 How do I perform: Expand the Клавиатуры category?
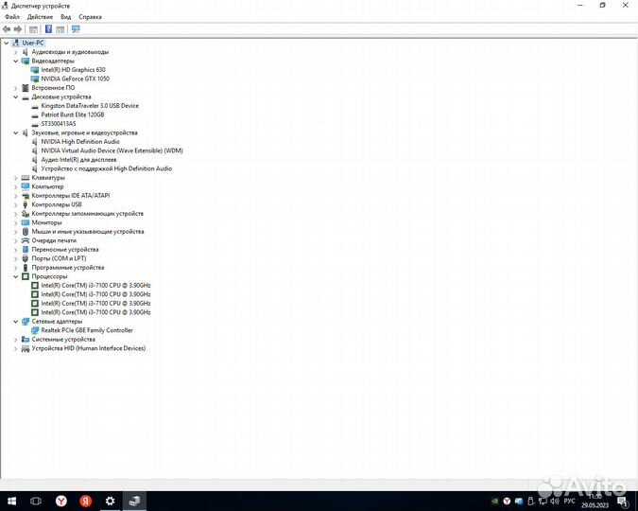click(15, 178)
